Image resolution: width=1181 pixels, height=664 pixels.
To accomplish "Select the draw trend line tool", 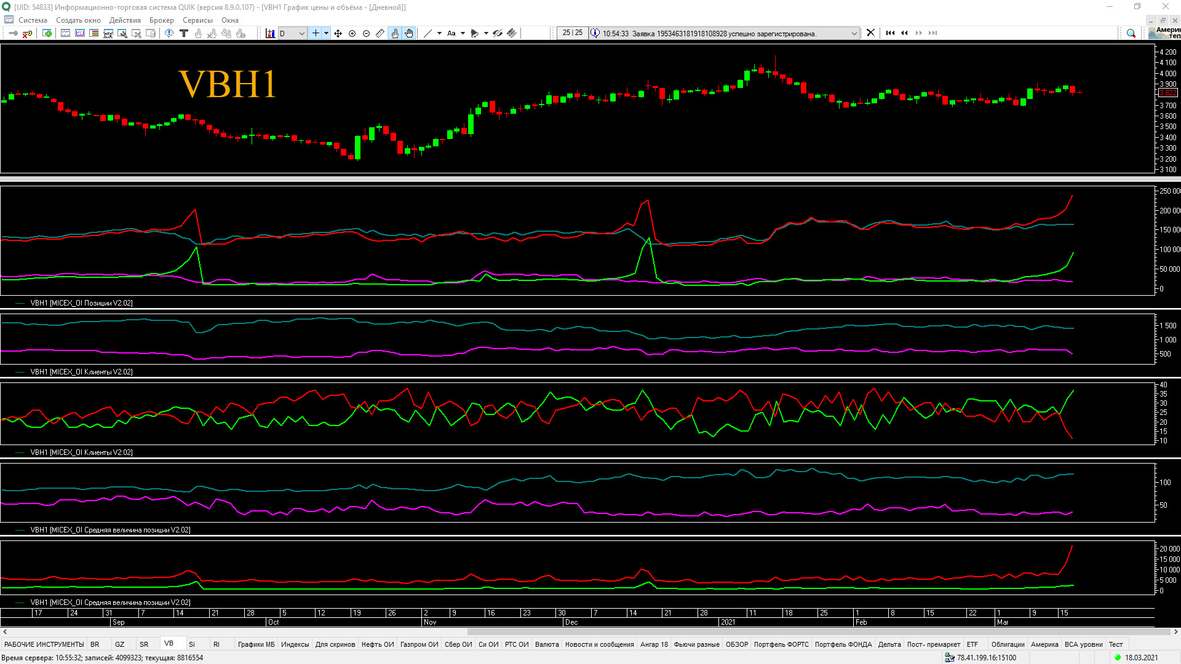I will 428,33.
